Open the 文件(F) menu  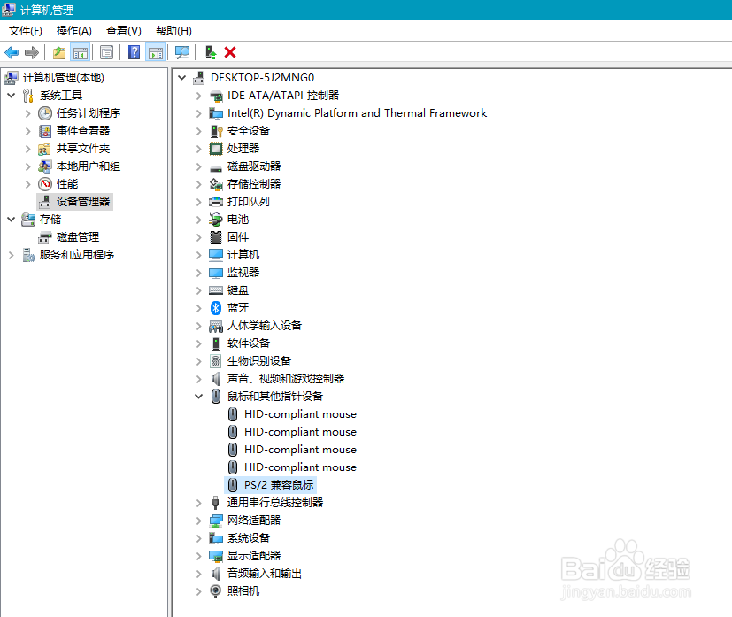26,31
